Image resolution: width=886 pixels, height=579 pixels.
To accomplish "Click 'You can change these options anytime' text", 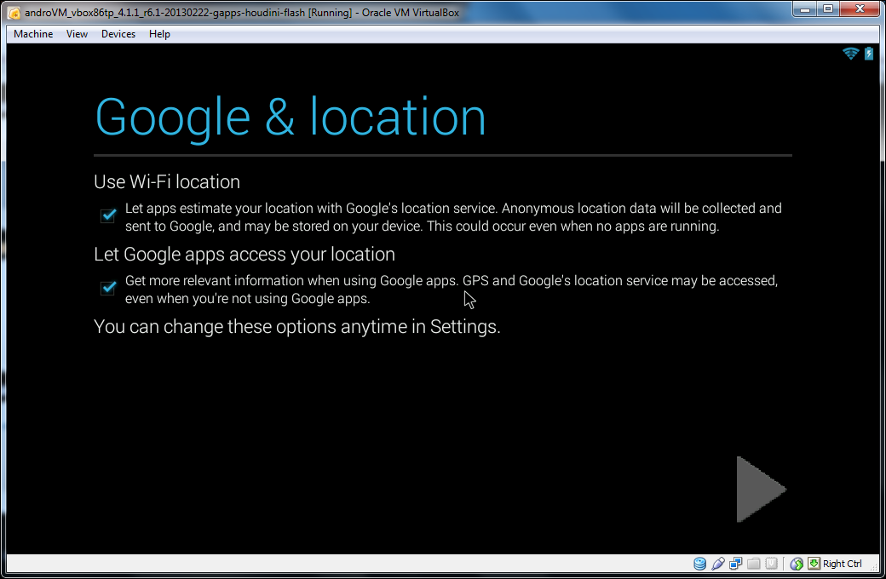I will (x=297, y=326).
